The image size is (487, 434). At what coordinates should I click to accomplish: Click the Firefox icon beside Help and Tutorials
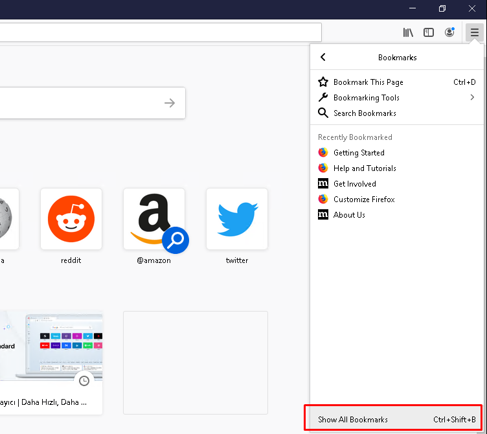(x=323, y=168)
